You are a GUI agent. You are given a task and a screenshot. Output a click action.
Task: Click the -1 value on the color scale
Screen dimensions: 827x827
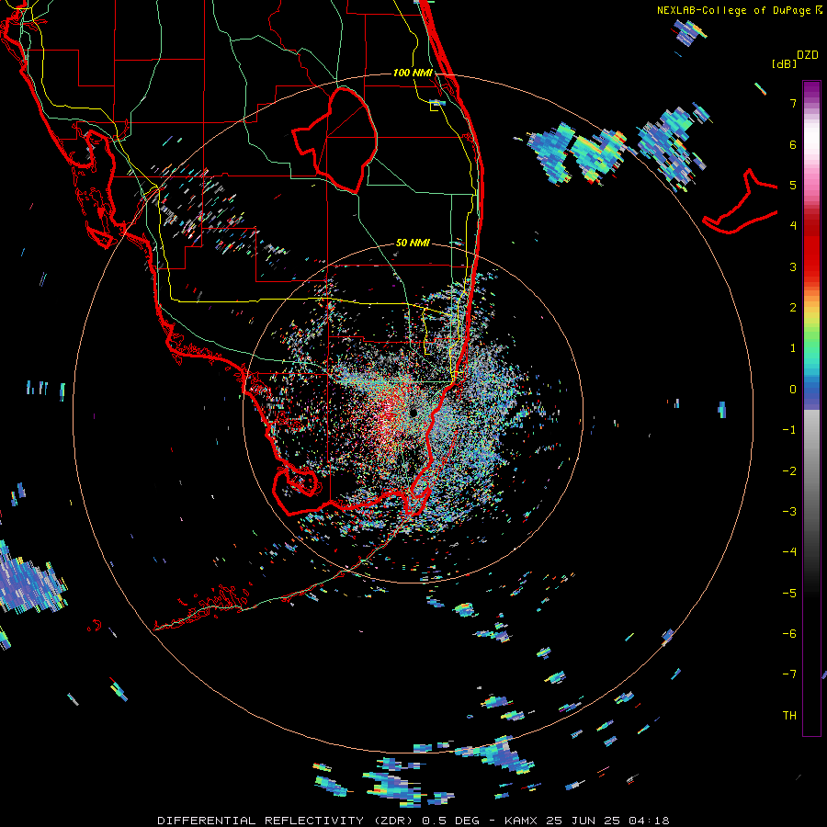pyautogui.click(x=789, y=430)
